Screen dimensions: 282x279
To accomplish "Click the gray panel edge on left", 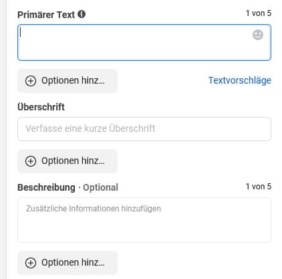I will (3, 139).
